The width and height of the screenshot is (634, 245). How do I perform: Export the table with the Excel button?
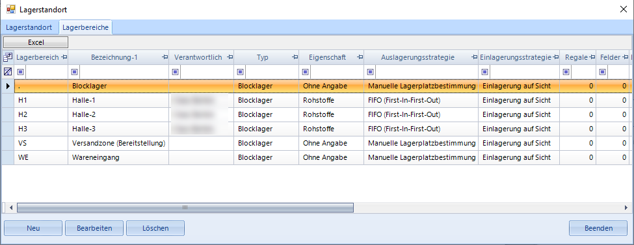tap(36, 42)
